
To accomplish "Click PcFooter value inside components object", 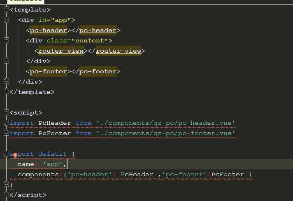I will [228, 175].
